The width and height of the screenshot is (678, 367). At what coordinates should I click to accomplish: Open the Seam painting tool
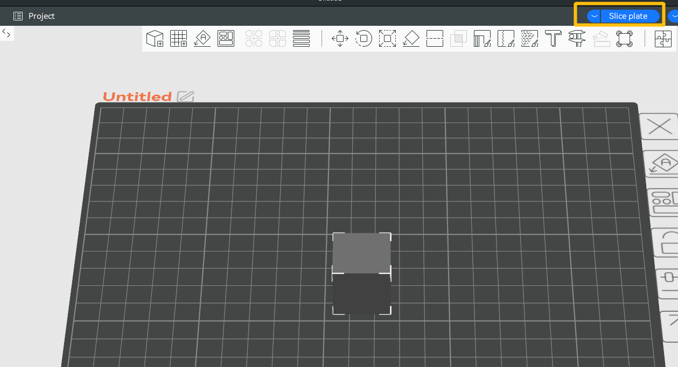point(506,39)
